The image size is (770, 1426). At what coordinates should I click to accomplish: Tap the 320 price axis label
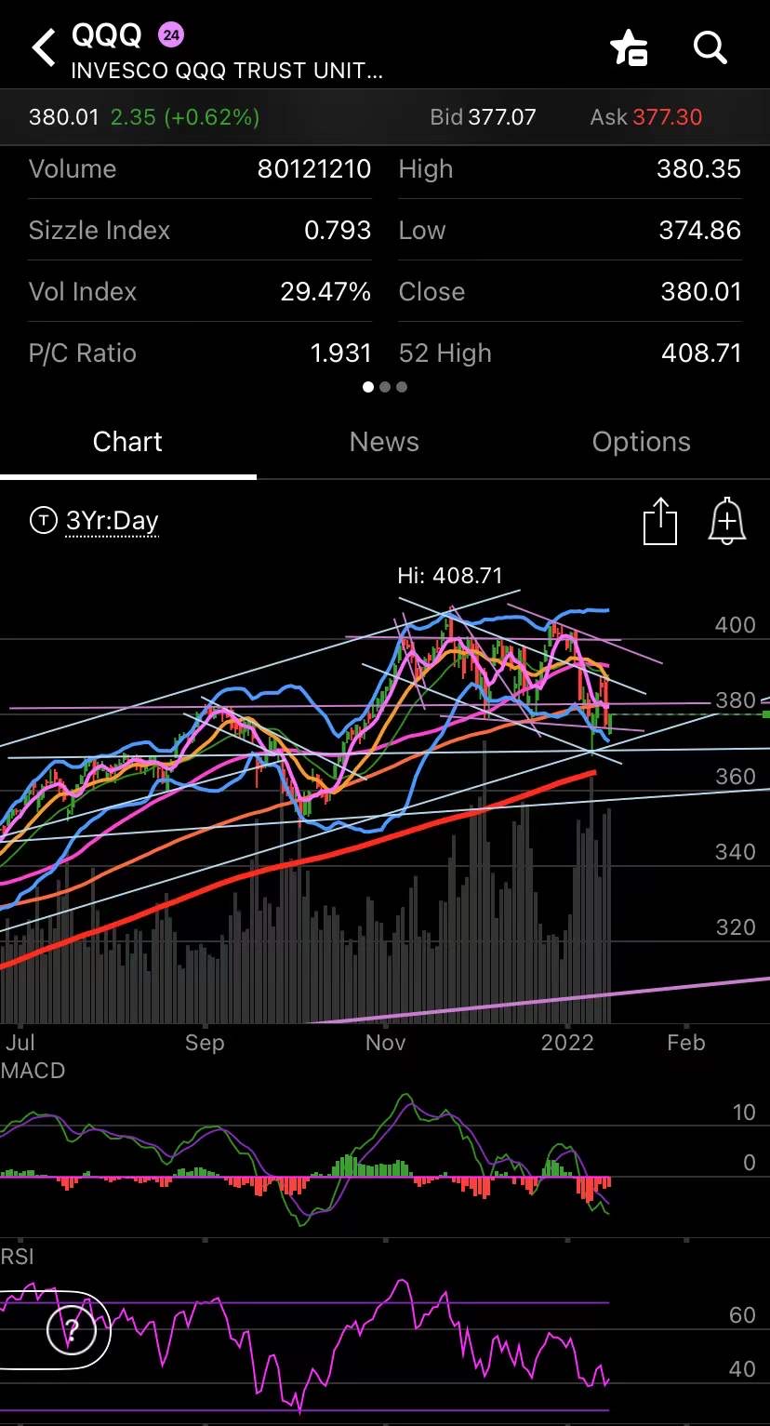[x=735, y=927]
